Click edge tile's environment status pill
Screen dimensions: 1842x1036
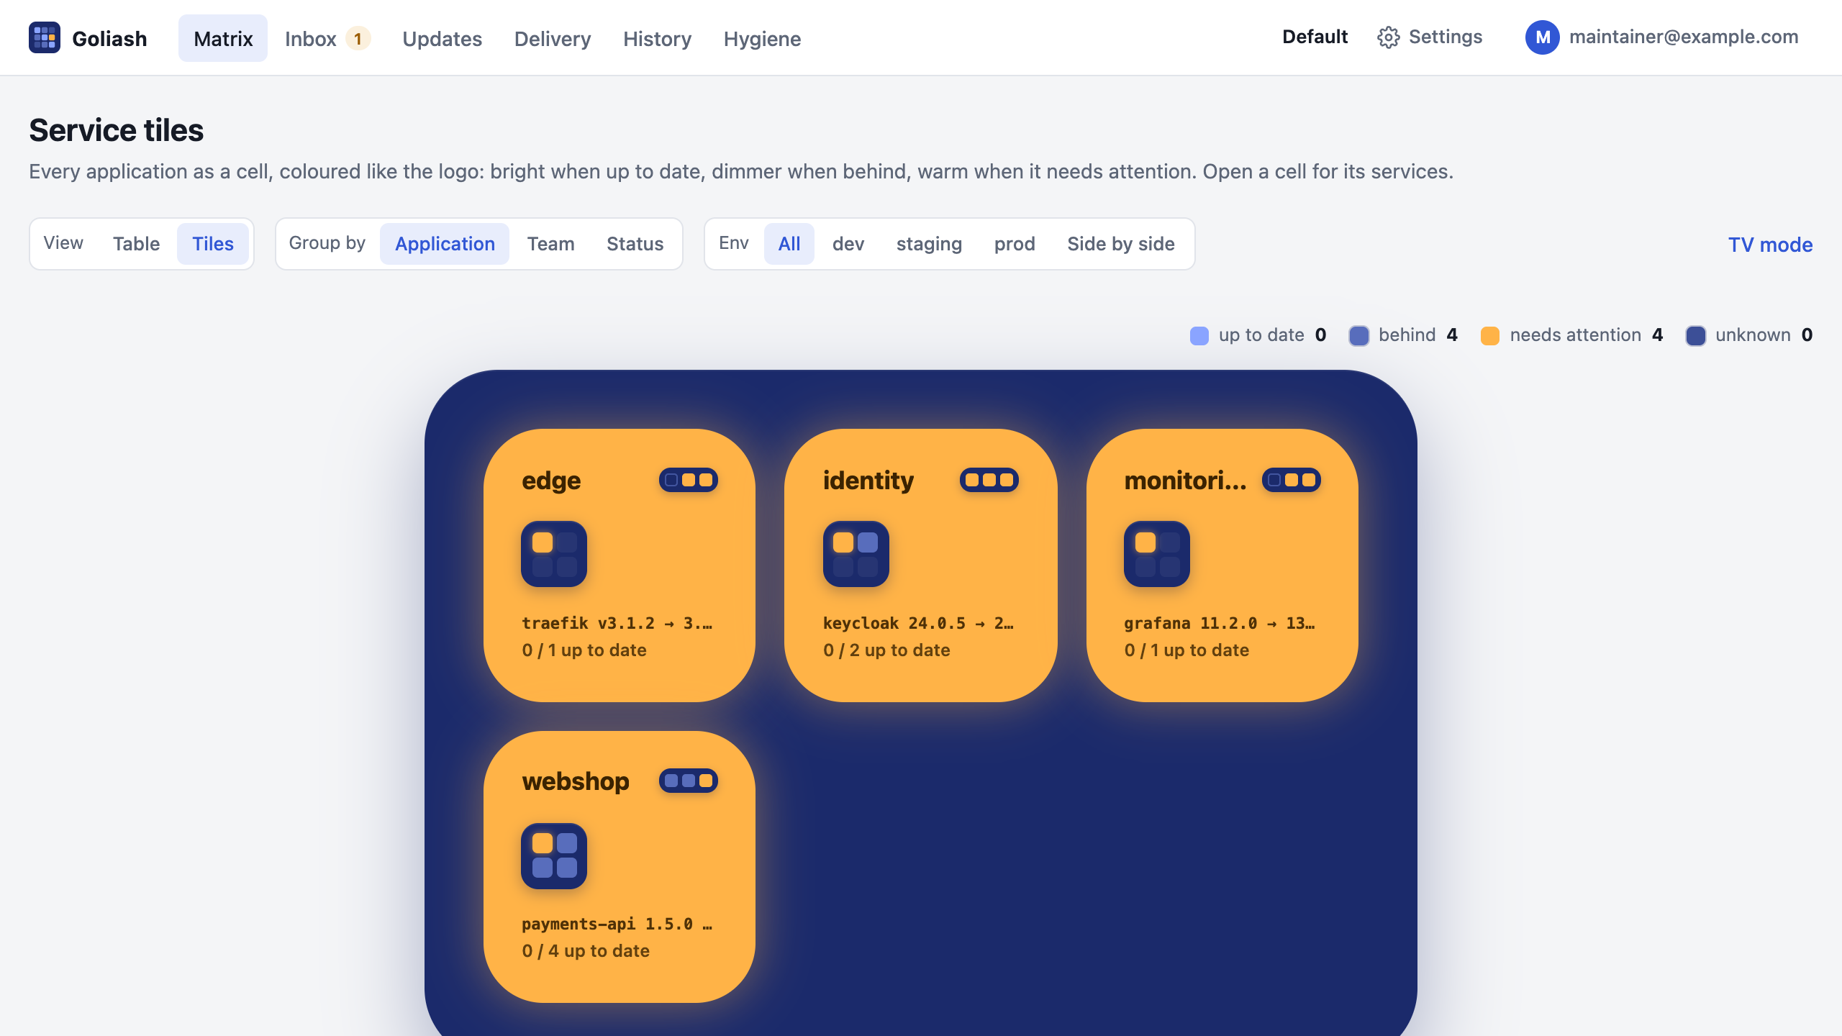click(x=688, y=480)
